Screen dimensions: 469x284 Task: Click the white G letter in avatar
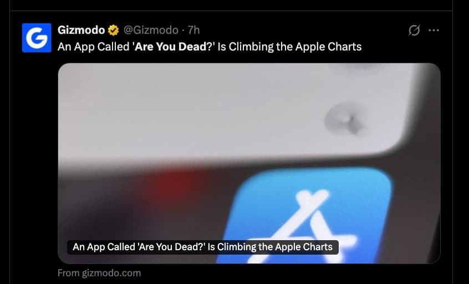coord(37,38)
